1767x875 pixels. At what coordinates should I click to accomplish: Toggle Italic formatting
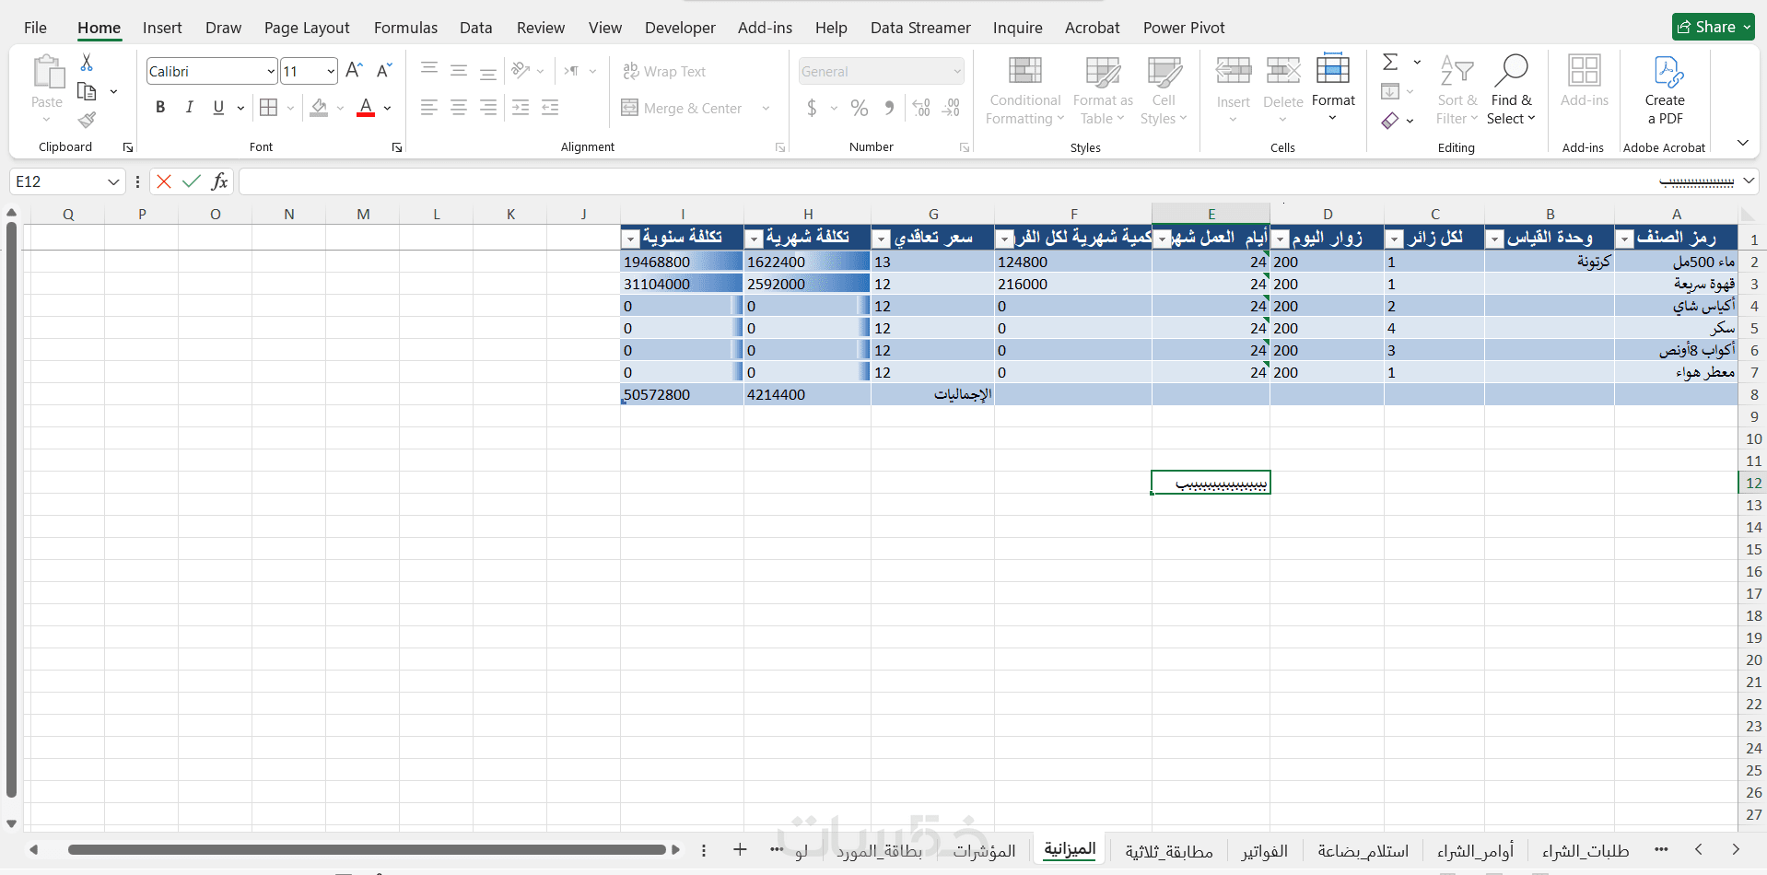(x=189, y=108)
